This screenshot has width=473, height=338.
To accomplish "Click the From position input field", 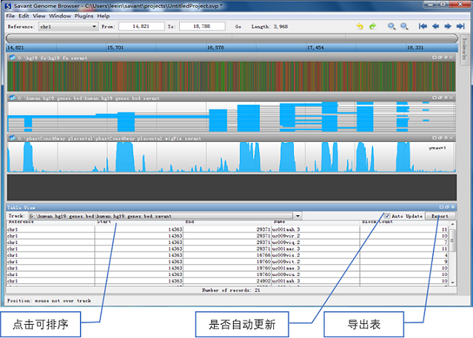I will click(141, 27).
